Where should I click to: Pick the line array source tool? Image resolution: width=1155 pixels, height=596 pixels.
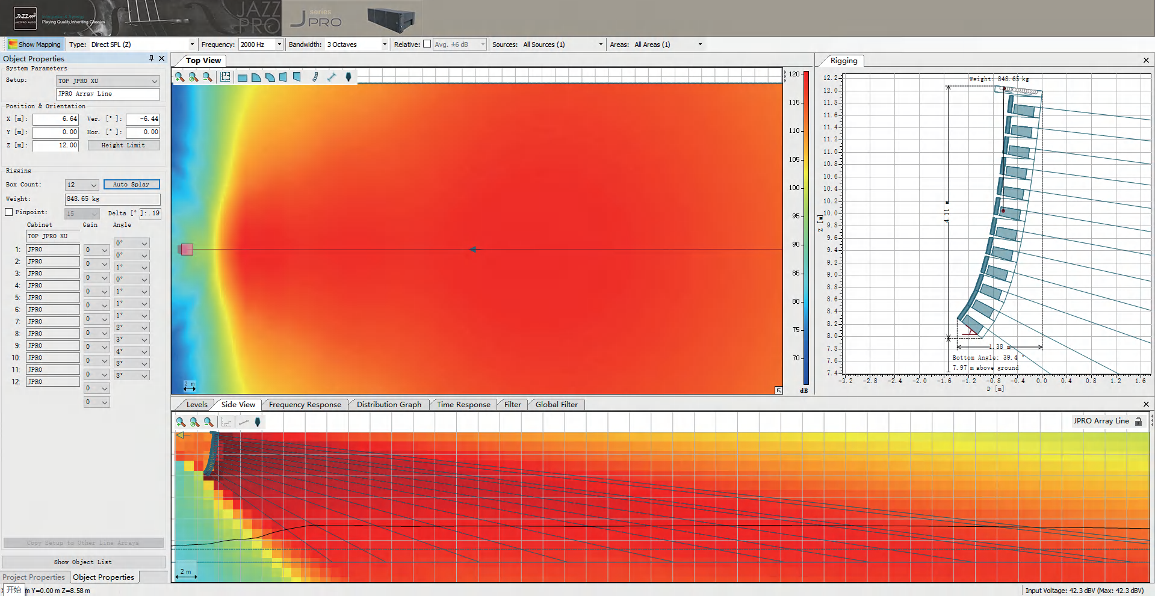pos(315,77)
